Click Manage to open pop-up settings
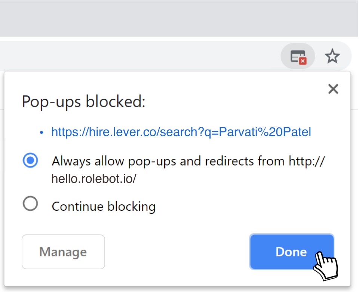Image resolution: width=359 pixels, height=292 pixels. (63, 252)
